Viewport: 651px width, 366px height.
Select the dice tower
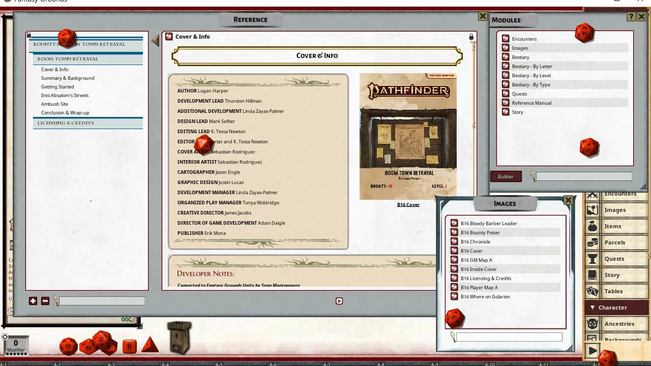[179, 337]
